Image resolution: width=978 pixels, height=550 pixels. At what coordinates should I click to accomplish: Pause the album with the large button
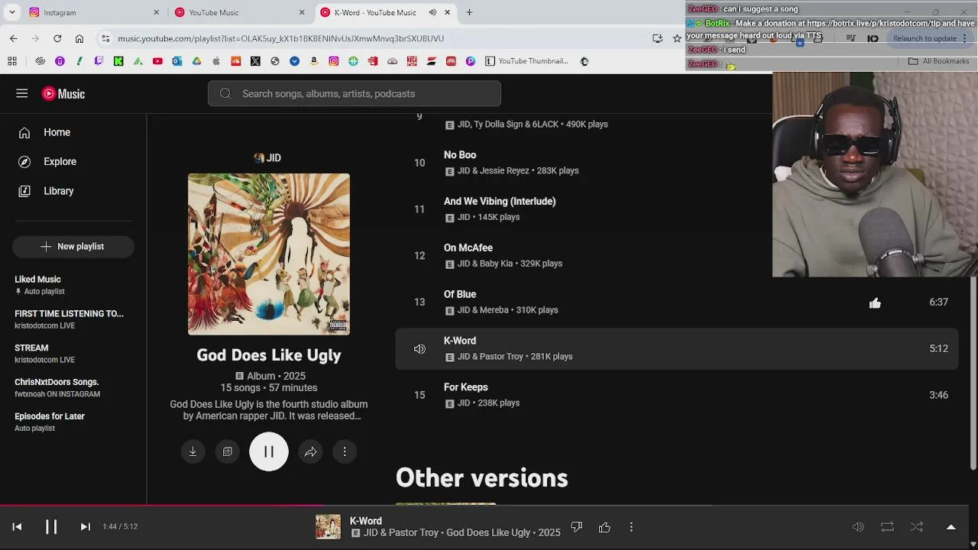point(269,451)
